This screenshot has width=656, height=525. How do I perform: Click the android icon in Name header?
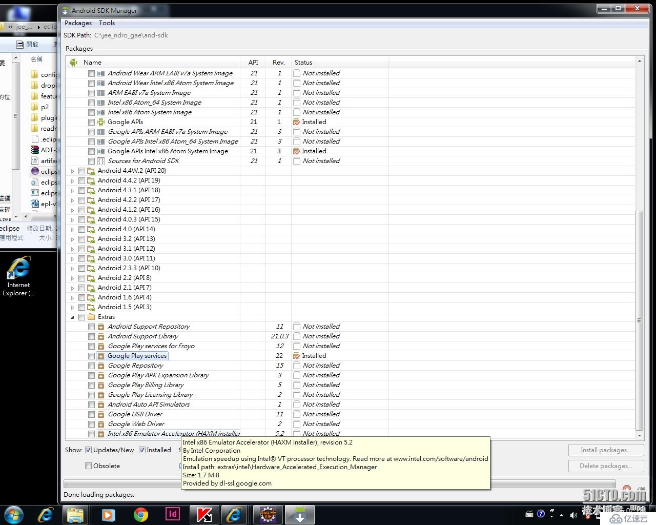73,63
